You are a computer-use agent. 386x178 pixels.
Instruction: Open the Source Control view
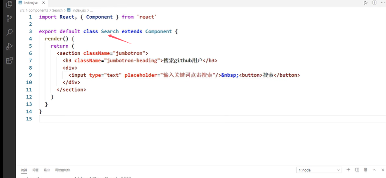tap(9, 18)
